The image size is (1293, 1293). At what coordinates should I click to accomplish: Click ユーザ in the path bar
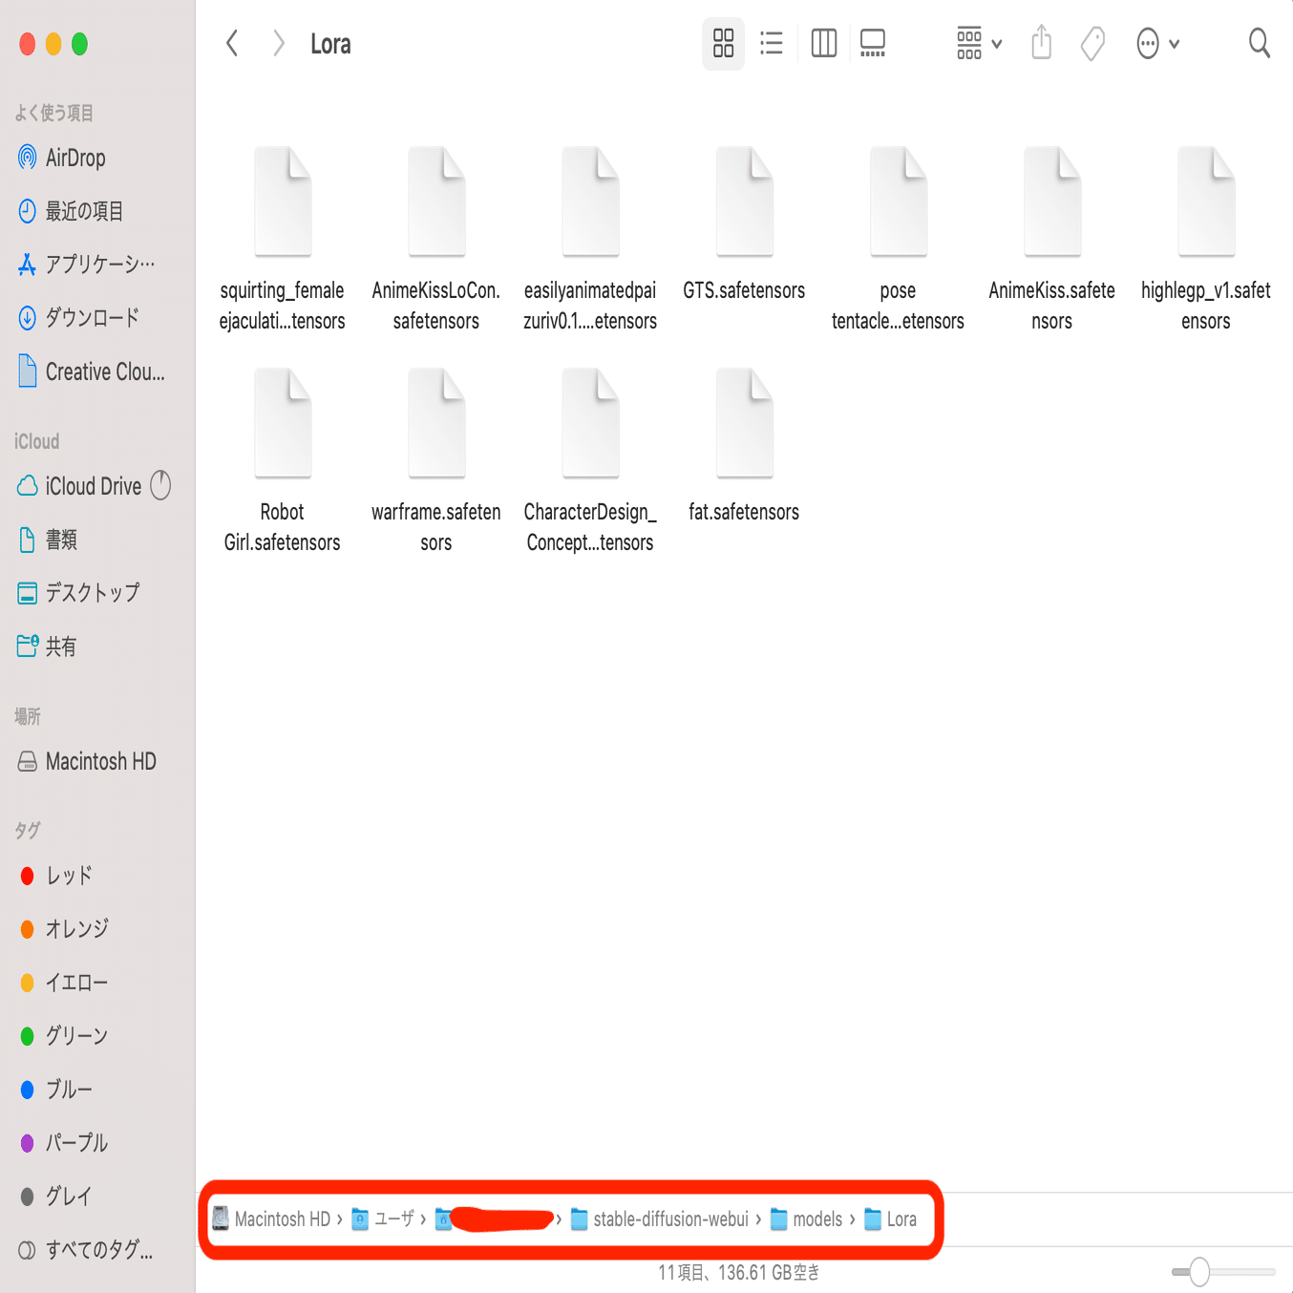click(x=383, y=1219)
